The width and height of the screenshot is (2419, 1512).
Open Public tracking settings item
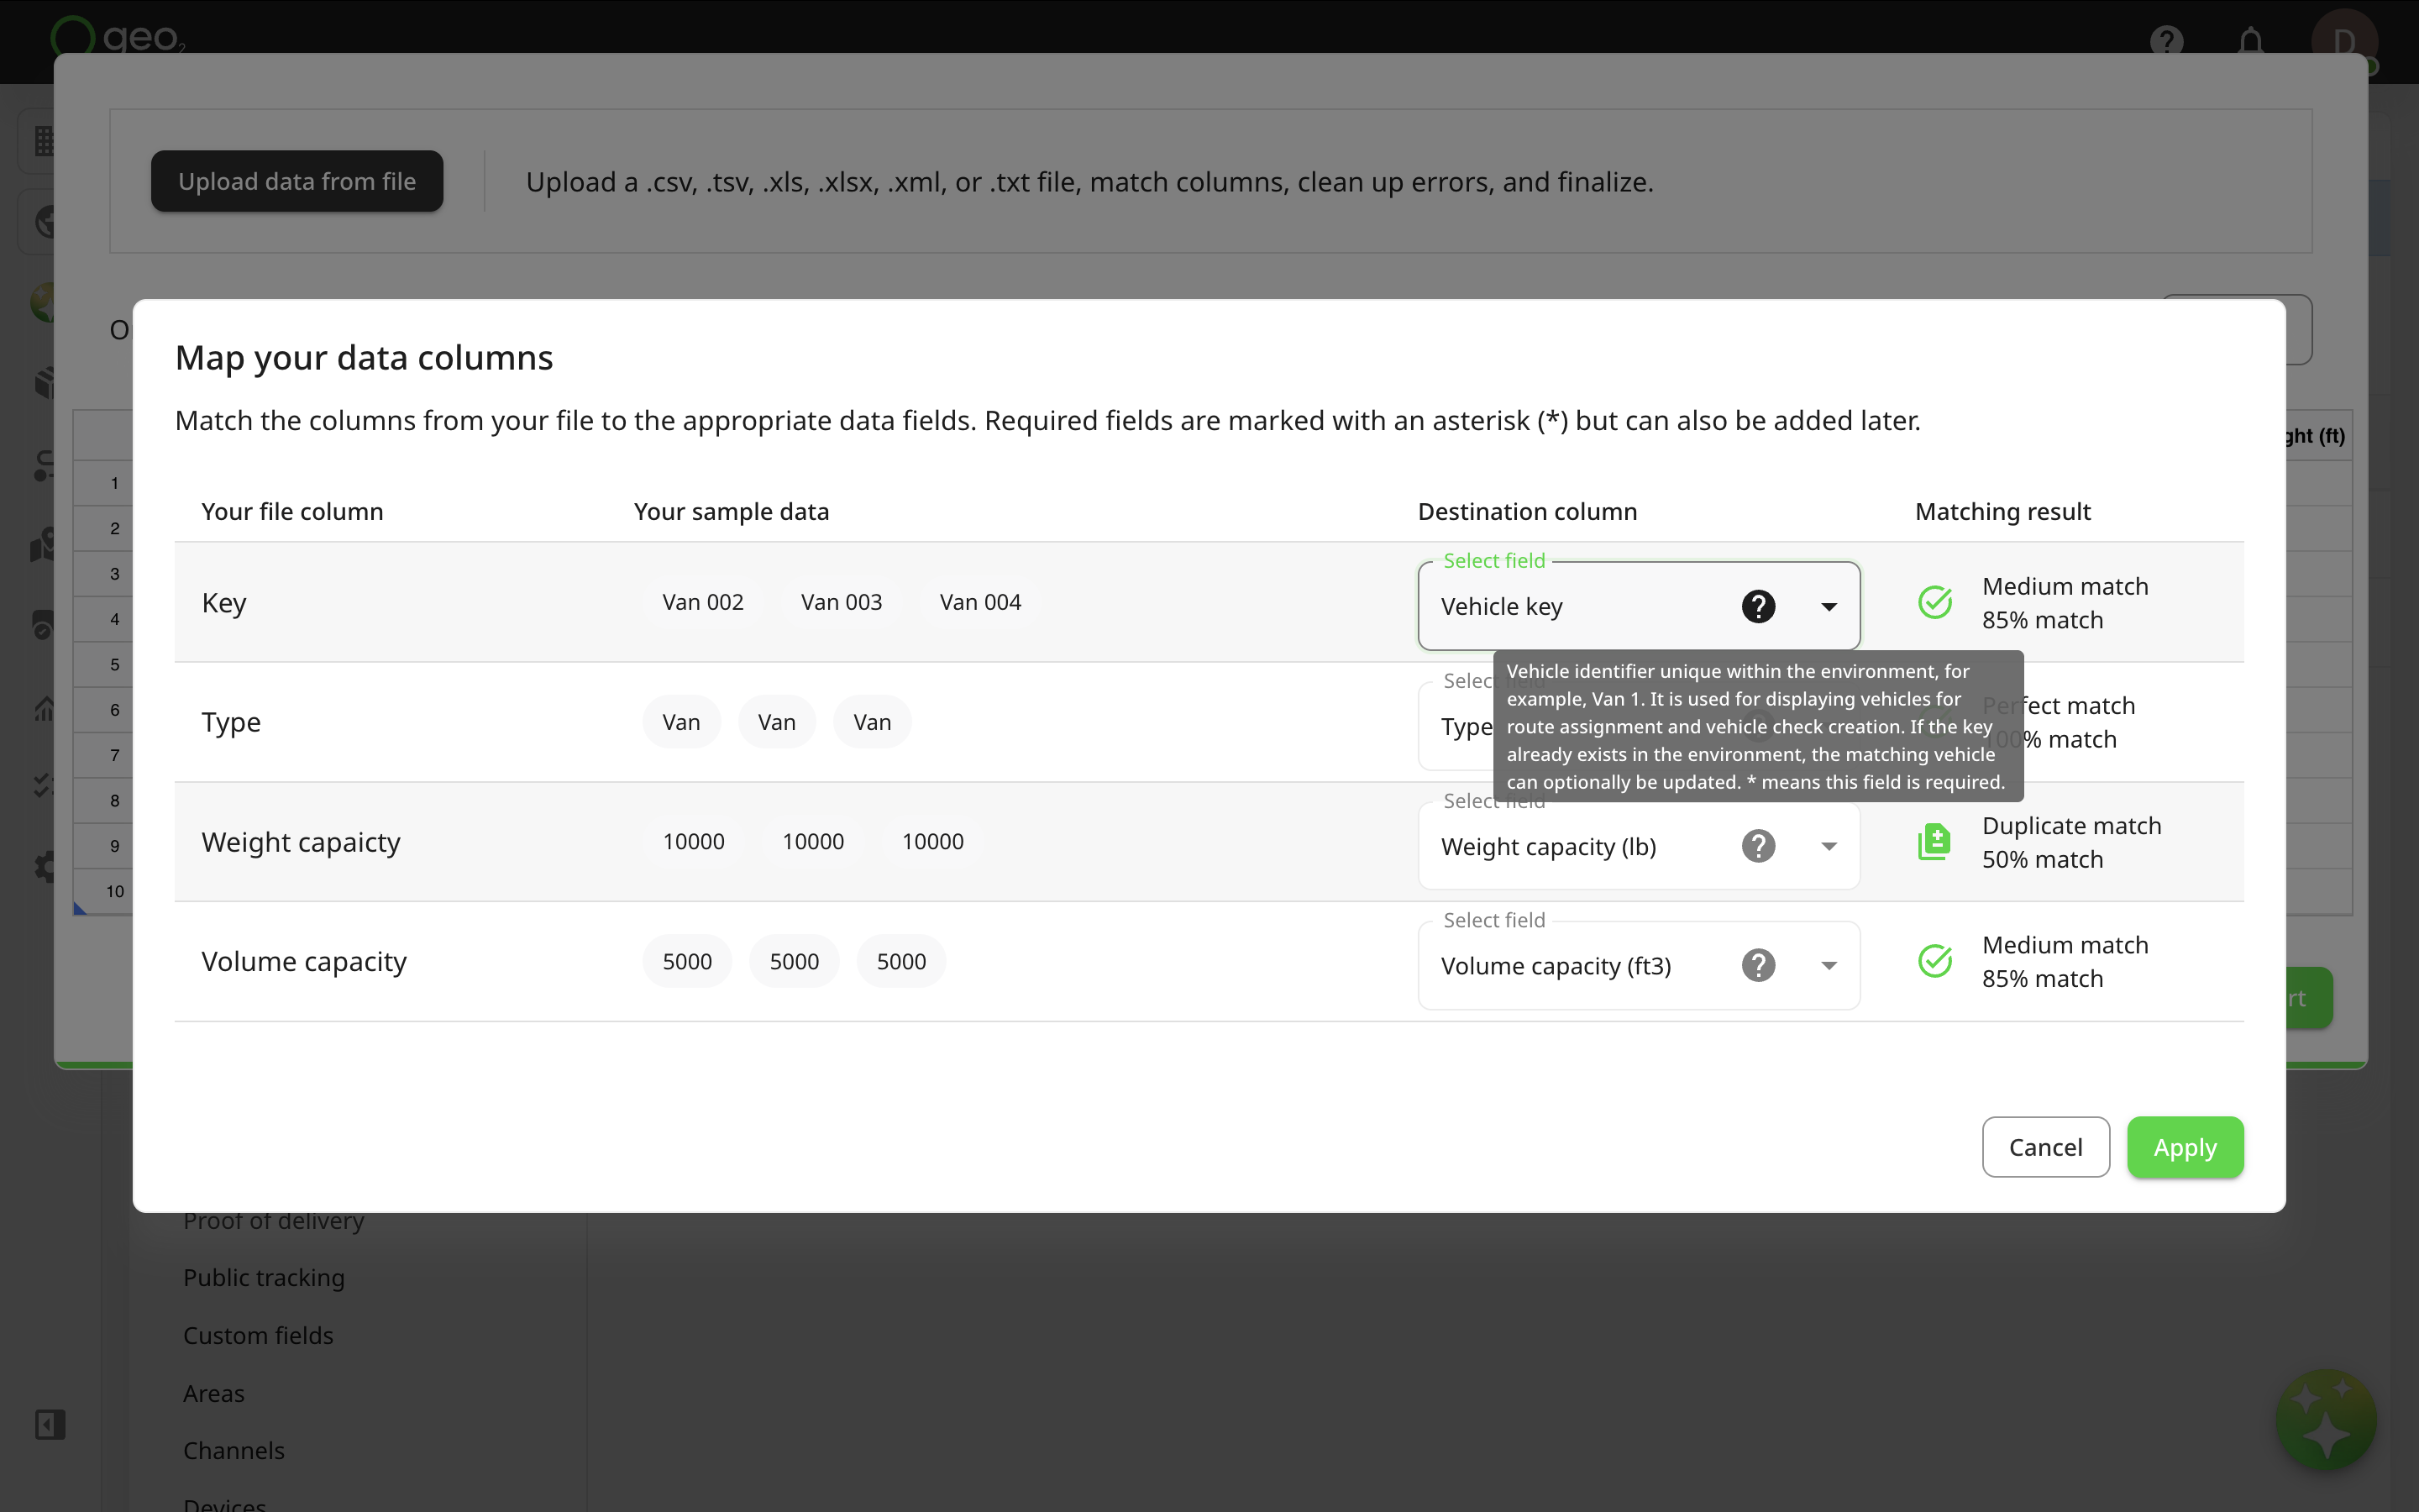[264, 1278]
